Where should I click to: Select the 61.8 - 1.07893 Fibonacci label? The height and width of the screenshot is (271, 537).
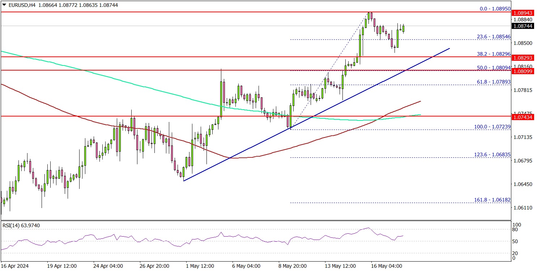(x=492, y=82)
